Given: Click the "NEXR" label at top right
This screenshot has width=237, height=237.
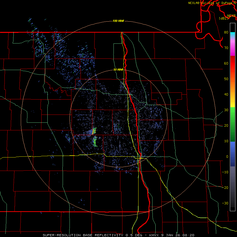Looking at the screenshot, I should pos(231,16).
